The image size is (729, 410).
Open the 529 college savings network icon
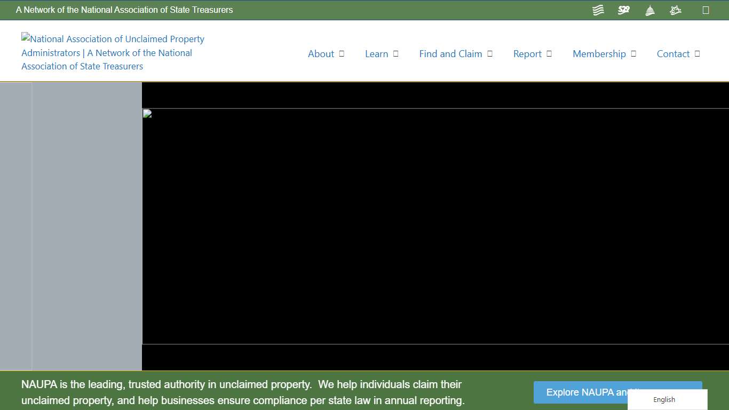click(x=623, y=10)
